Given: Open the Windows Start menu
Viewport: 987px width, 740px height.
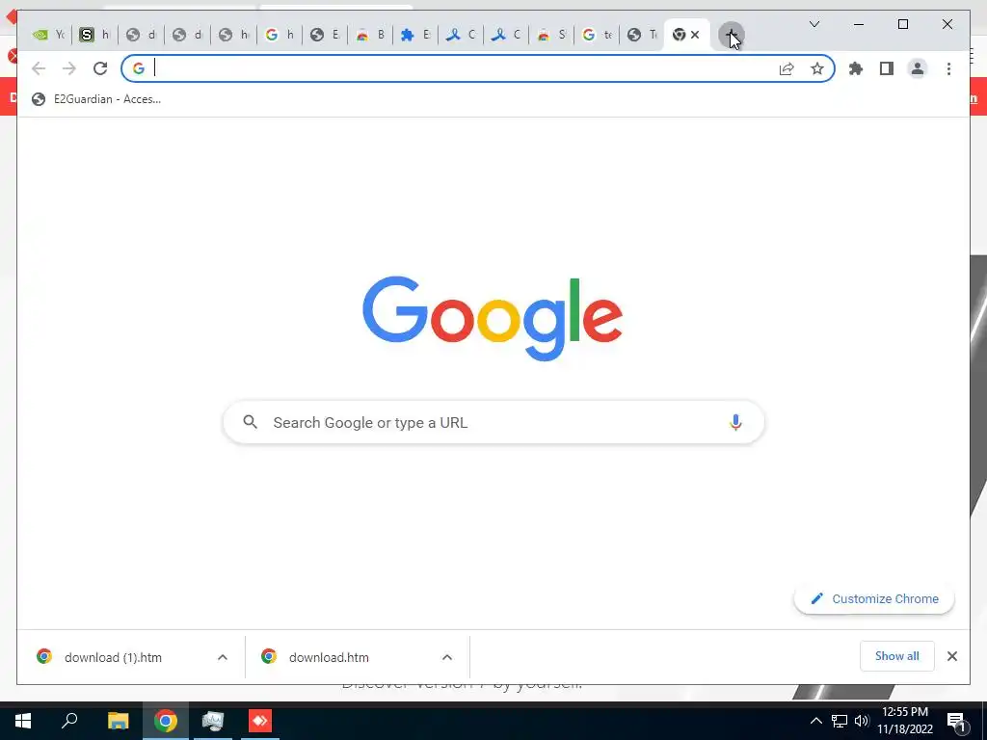Looking at the screenshot, I should [23, 721].
